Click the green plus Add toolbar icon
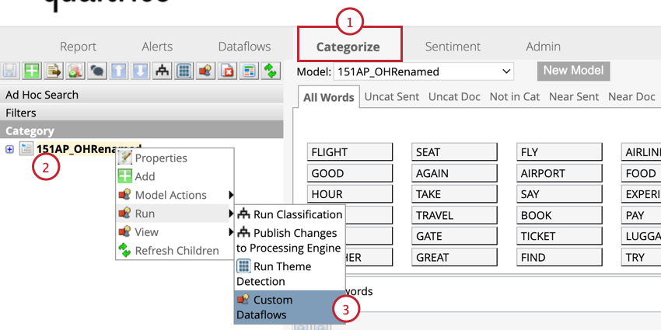 point(32,71)
